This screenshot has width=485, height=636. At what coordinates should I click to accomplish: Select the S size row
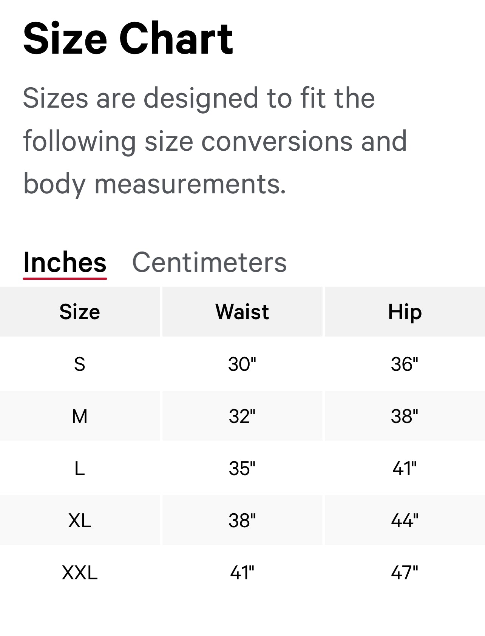click(80, 364)
